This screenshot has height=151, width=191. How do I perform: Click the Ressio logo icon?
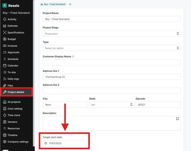point(5,6)
